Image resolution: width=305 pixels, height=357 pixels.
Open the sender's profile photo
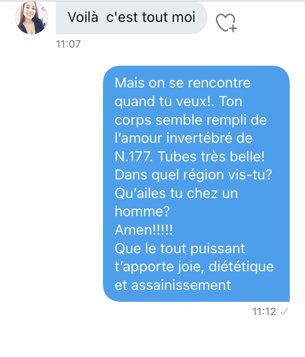(x=32, y=18)
